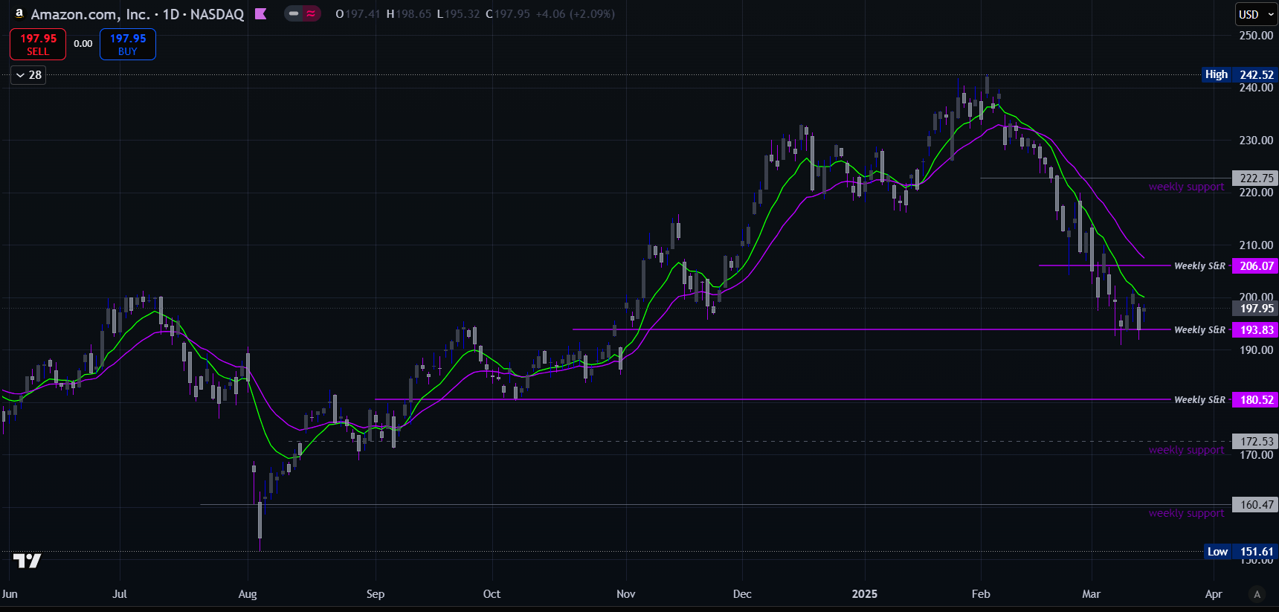This screenshot has width=1279, height=612.
Task: Click the weekly support text under 172.53
Action: pyautogui.click(x=1186, y=450)
